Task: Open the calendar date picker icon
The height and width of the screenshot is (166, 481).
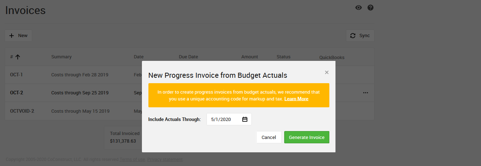Action: [x=245, y=119]
